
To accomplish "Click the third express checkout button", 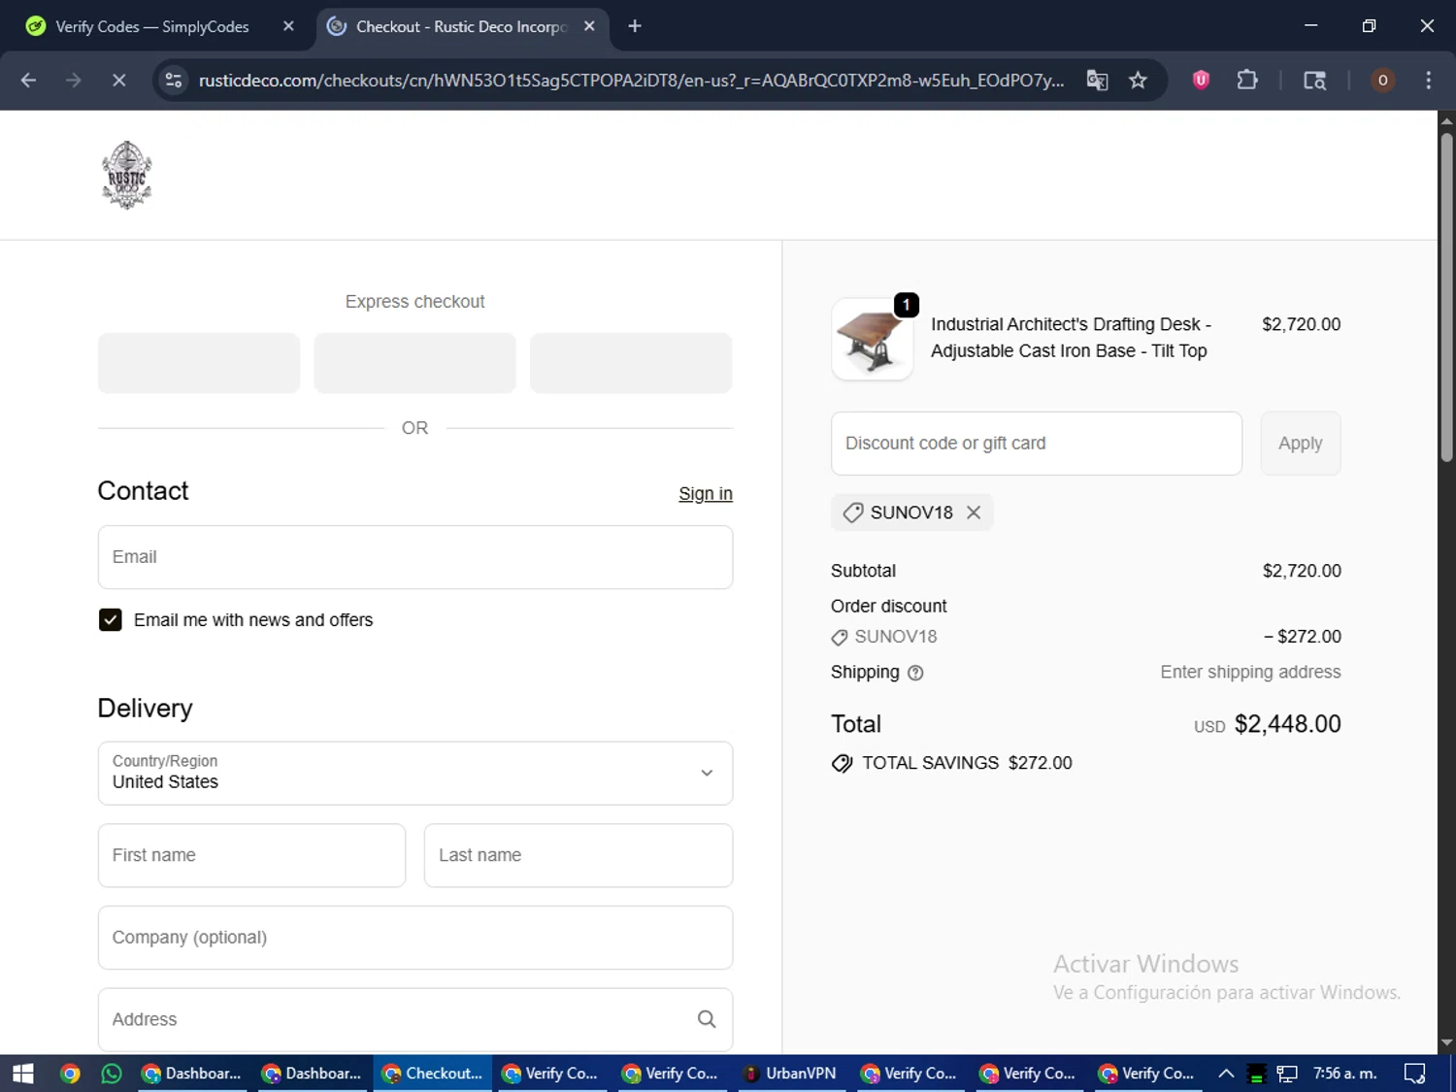I will [x=631, y=363].
